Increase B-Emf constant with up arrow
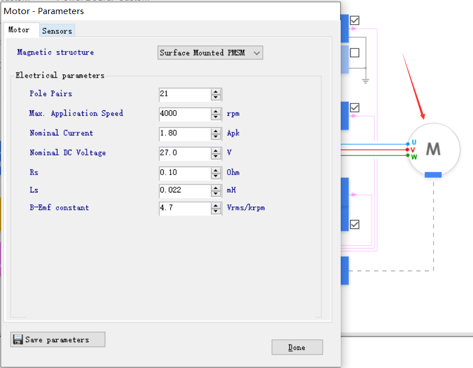This screenshot has height=368, width=473. tap(216, 205)
